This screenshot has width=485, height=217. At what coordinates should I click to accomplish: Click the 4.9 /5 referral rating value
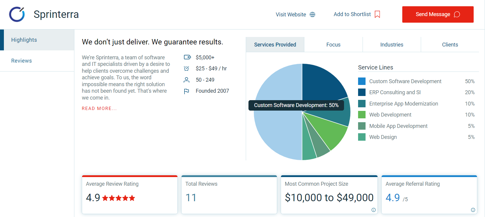(397, 198)
